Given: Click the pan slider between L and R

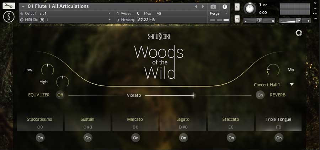Looking at the screenshot, I should (x=259, y=21).
